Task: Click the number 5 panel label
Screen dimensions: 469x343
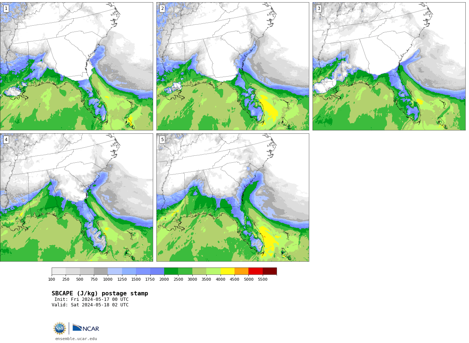Action: click(162, 140)
